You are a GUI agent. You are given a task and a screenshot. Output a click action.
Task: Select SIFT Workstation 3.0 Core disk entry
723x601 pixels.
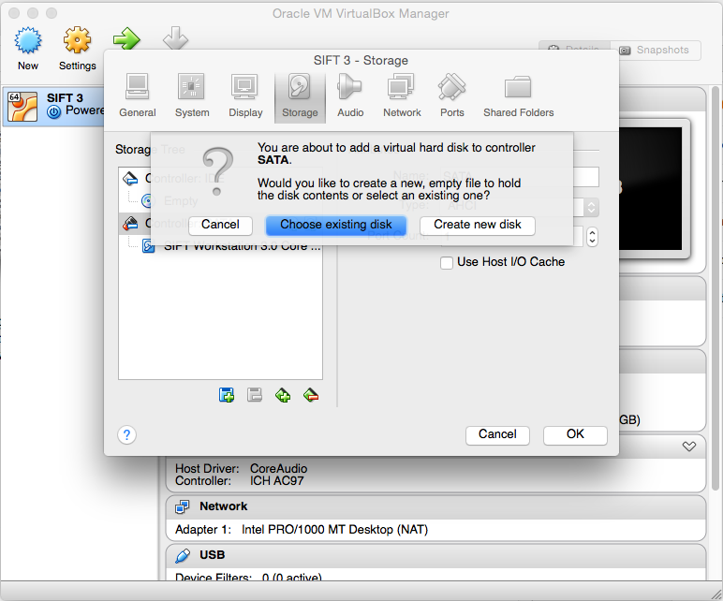tap(231, 246)
